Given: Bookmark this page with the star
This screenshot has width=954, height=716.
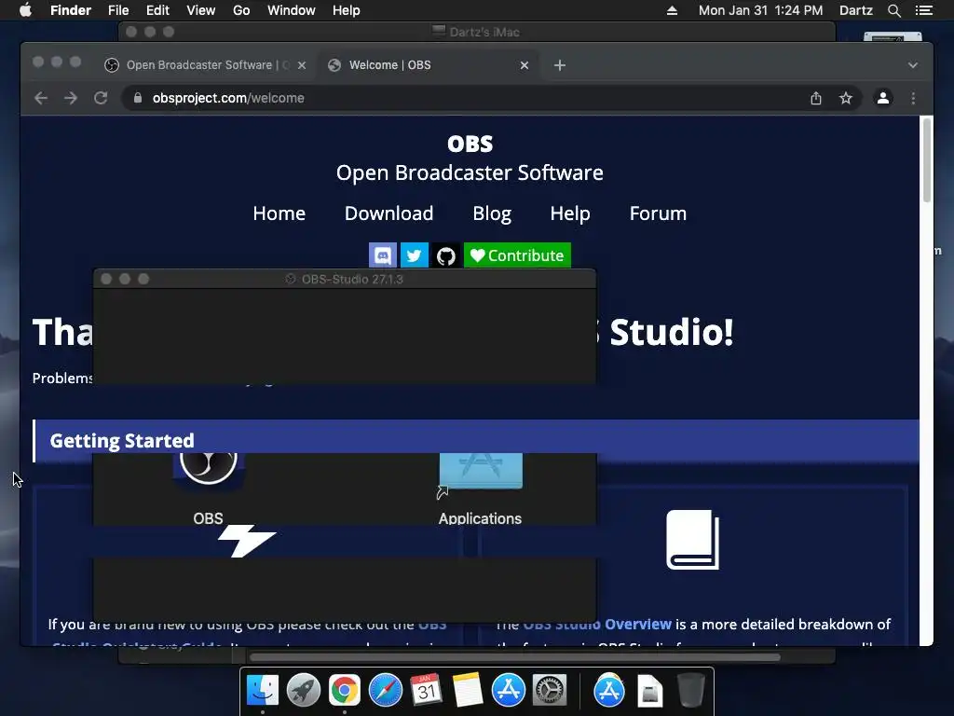Looking at the screenshot, I should tap(846, 98).
